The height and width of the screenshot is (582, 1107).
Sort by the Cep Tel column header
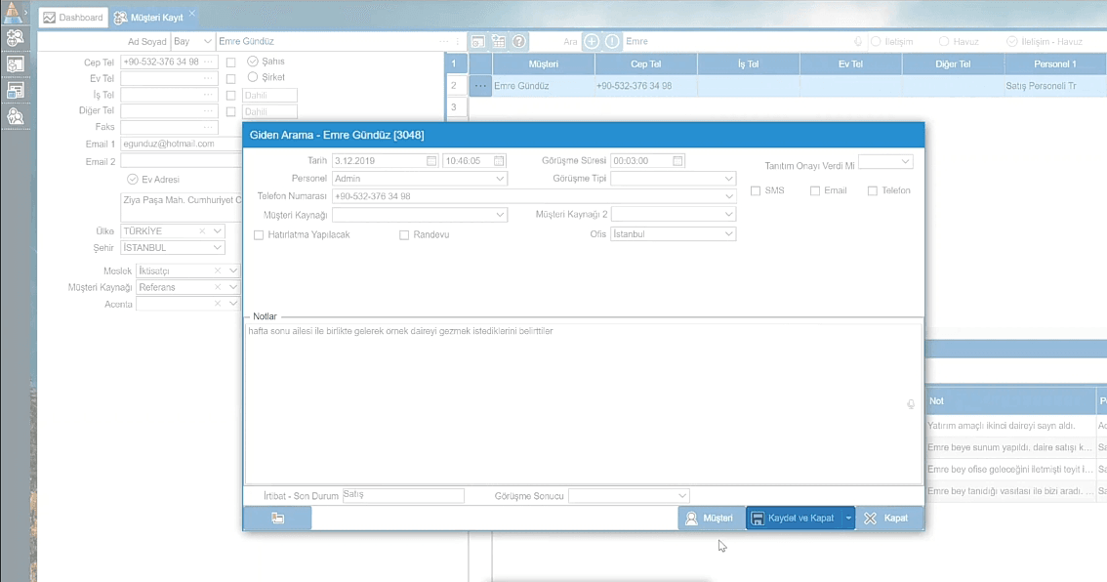click(646, 64)
